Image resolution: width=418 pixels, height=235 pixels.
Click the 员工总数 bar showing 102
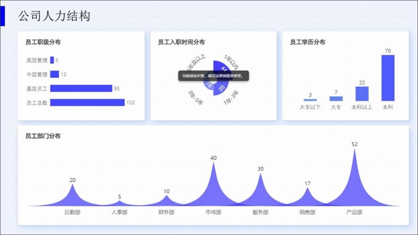tap(87, 102)
